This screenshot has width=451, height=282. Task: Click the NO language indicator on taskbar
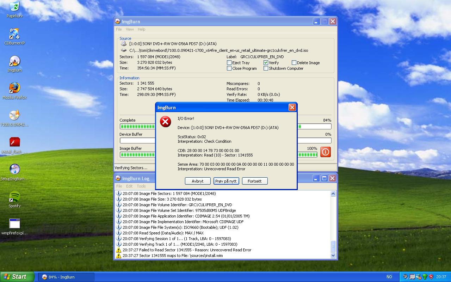coord(389,277)
